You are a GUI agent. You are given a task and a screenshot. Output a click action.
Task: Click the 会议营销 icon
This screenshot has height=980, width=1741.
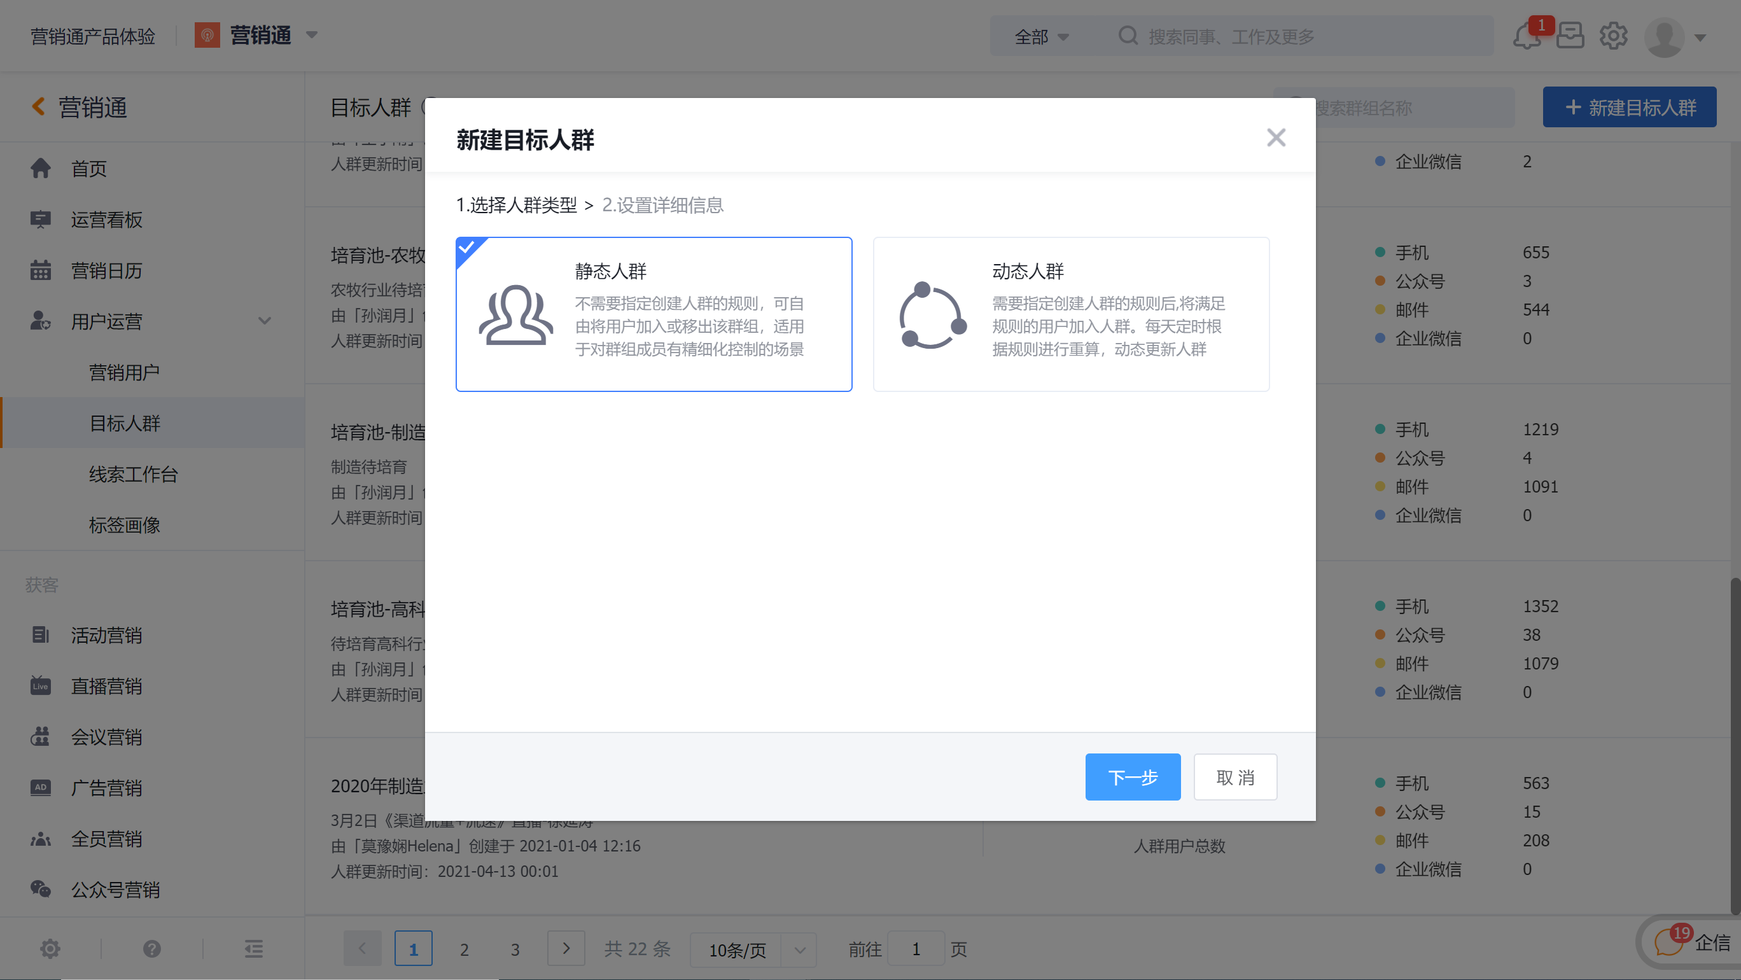point(41,736)
